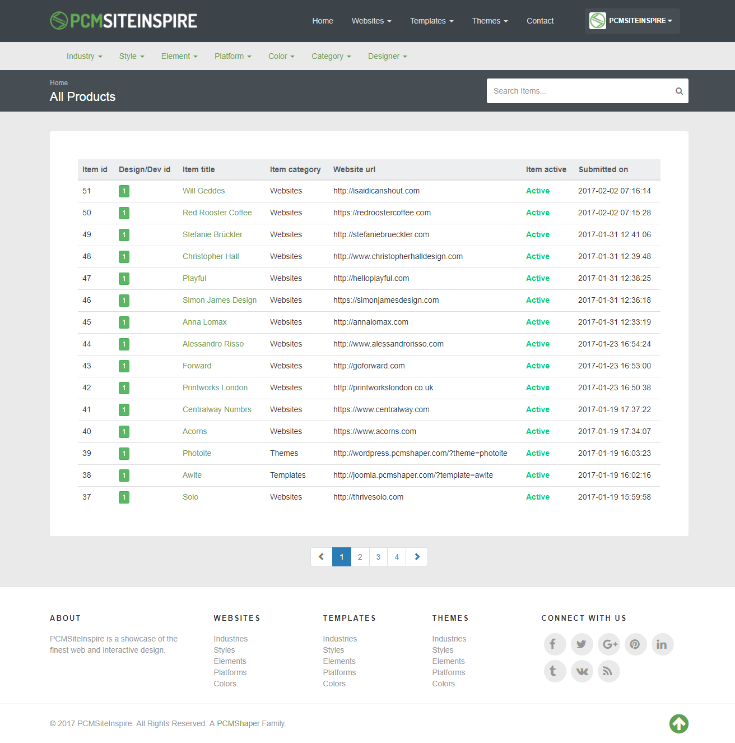Click the PCMSiteInspire logo in header

pos(123,21)
